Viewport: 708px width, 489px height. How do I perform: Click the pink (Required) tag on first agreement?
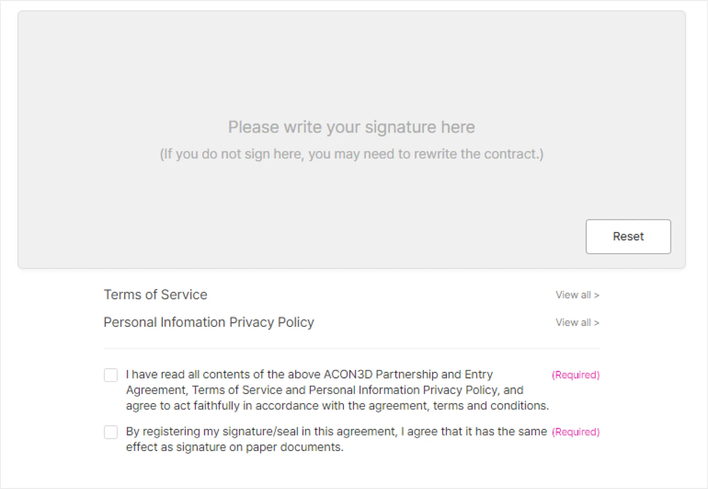pyautogui.click(x=575, y=375)
